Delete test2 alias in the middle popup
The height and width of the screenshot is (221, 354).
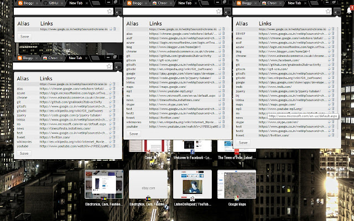223,113
